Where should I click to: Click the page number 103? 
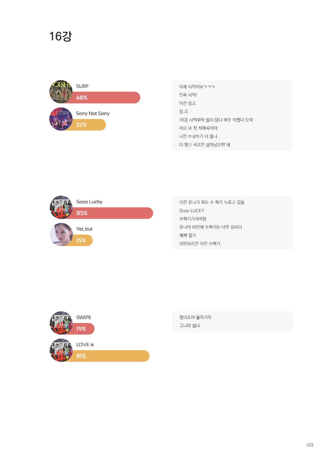[310, 445]
